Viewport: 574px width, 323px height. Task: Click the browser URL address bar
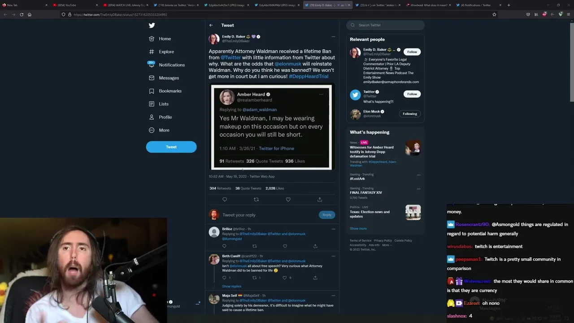click(278, 14)
